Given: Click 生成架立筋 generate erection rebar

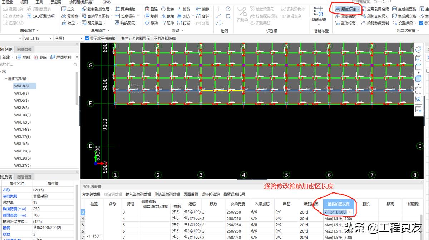Looking at the screenshot, I should tap(404, 16).
